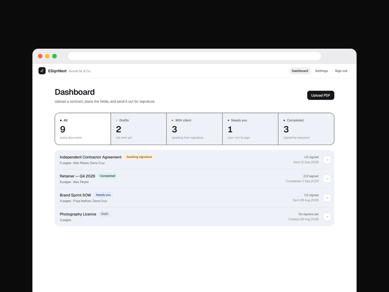The height and width of the screenshot is (292, 389).
Task: Click the red close window dot
Action: 40,56
